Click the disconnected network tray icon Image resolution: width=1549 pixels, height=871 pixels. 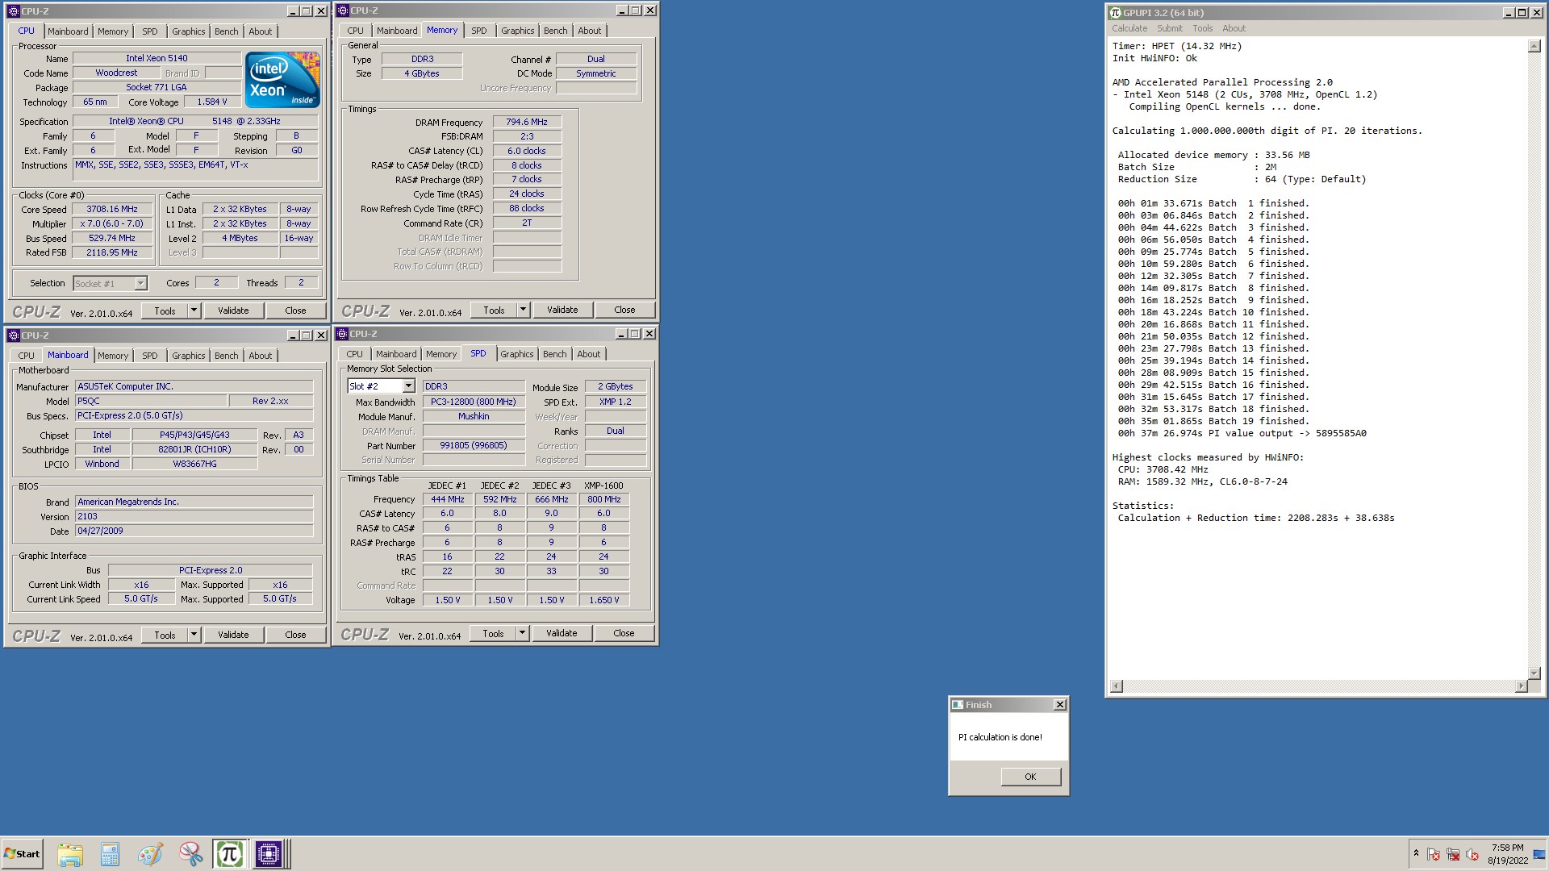(1453, 854)
